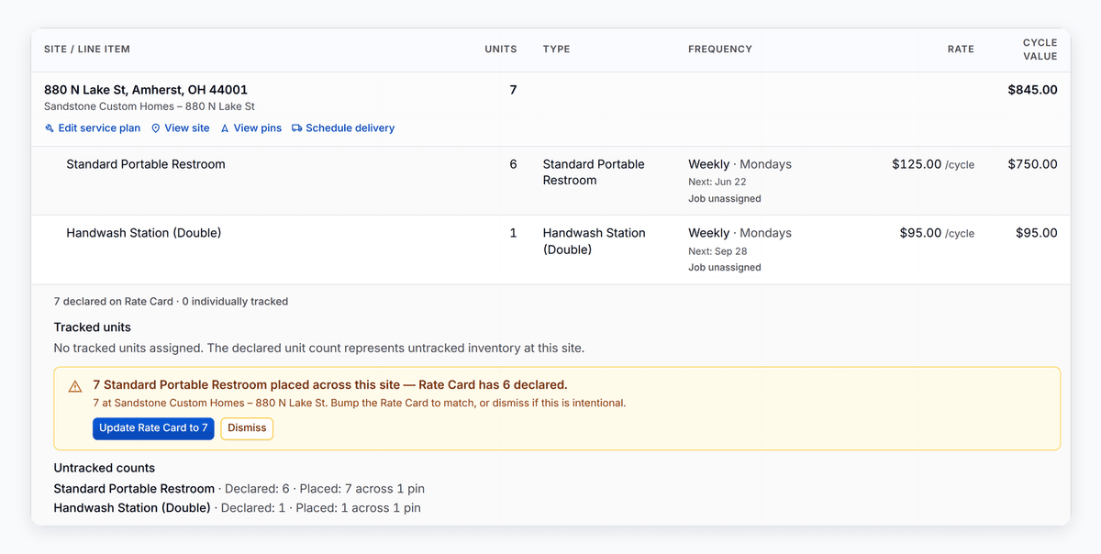The width and height of the screenshot is (1101, 554).
Task: Click Job unassigned under the handwash row
Action: tap(725, 267)
